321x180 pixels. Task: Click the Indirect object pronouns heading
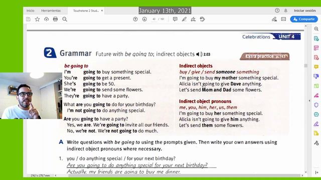coord(205,101)
